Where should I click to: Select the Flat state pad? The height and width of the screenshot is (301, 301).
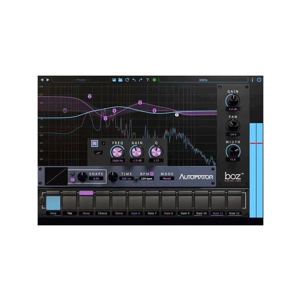(70, 203)
